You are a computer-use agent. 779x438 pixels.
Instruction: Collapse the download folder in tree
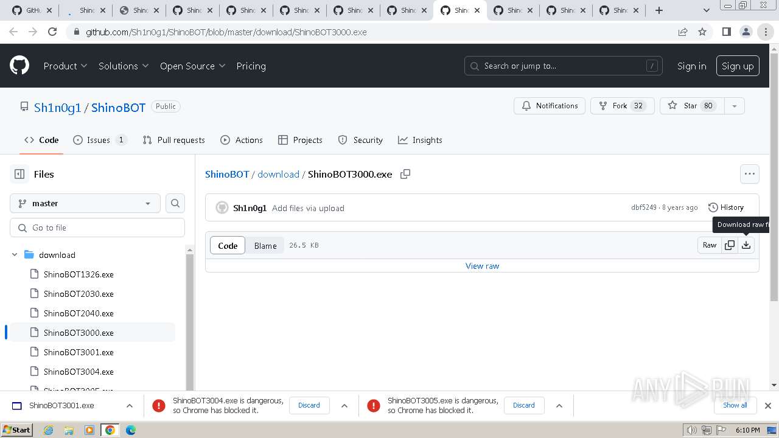(15, 255)
